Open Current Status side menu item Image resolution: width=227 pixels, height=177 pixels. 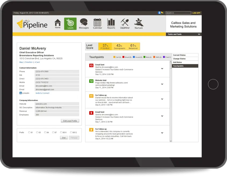(185, 55)
